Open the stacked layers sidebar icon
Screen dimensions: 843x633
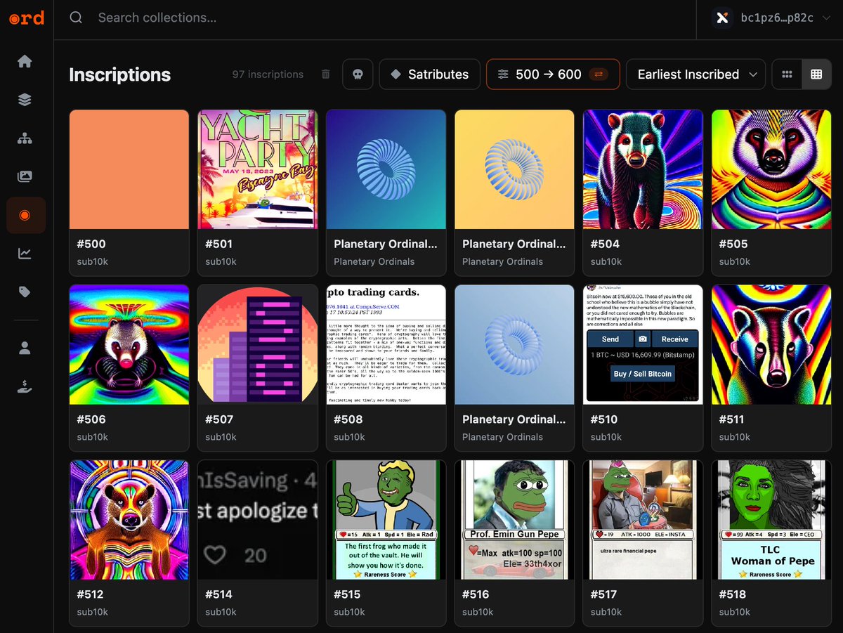point(25,100)
